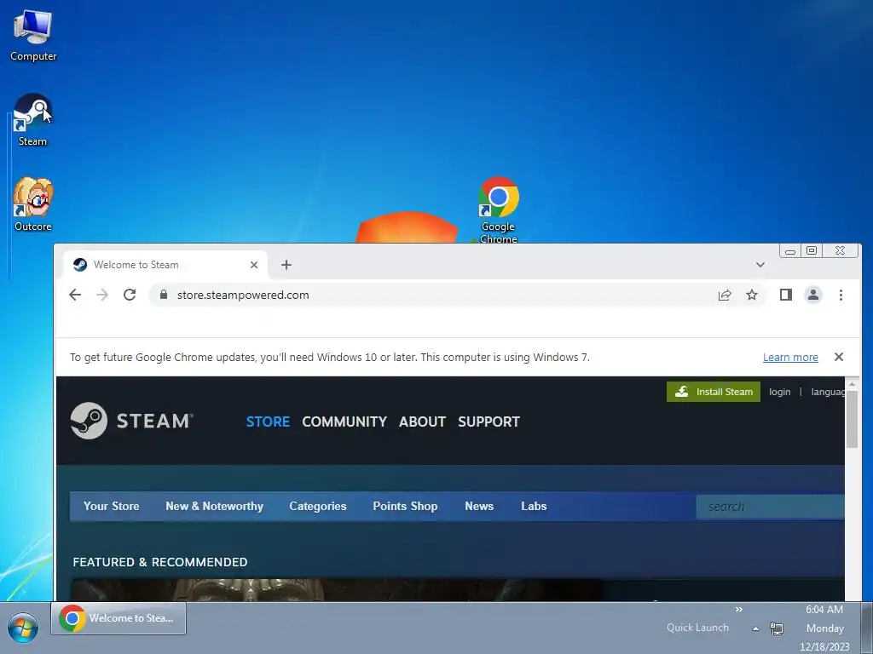This screenshot has height=654, width=873.
Task: Open the COMMUNITY menu
Action: click(x=344, y=422)
